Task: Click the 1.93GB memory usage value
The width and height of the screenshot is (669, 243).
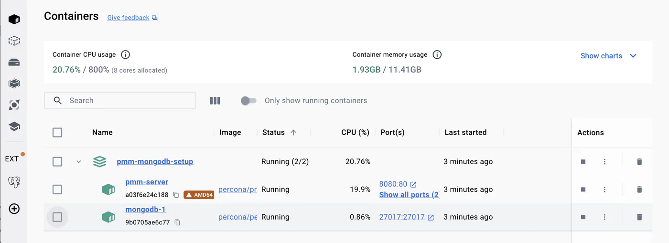Action: click(x=367, y=70)
